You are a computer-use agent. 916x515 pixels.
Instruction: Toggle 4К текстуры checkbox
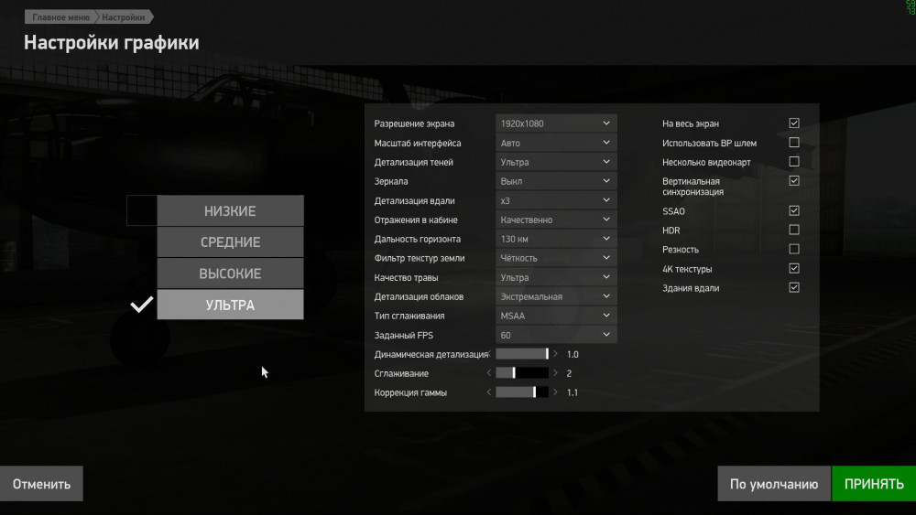(794, 268)
